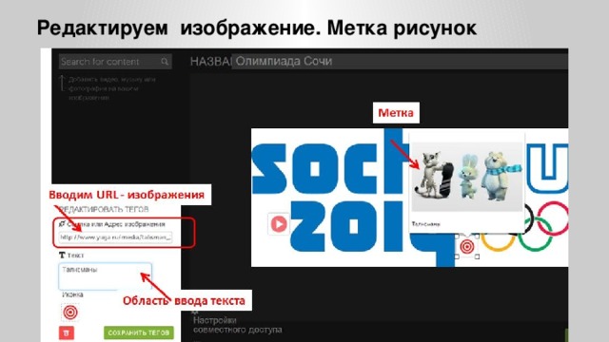Click the upload arrow icon in left panel
Screen dimensions: 609x342
(x=62, y=83)
